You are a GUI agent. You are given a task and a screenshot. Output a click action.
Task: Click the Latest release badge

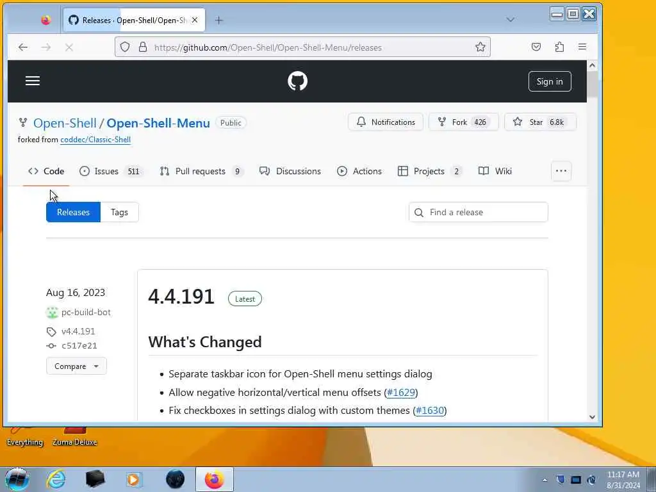245,299
